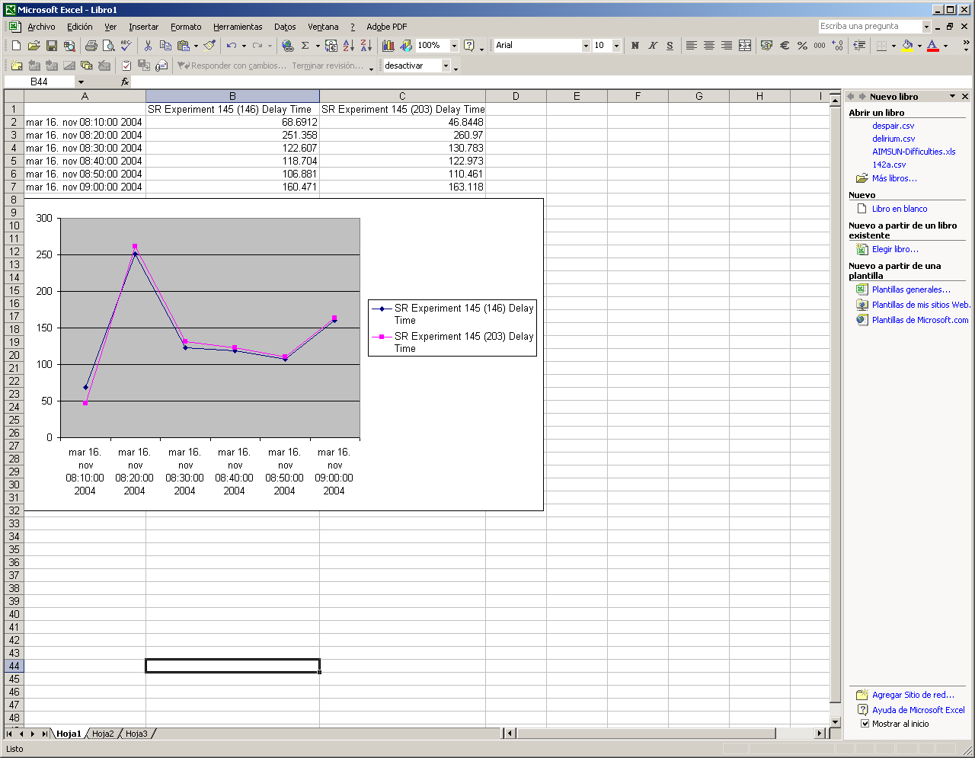The image size is (975, 758).
Task: Open the Autosum function icon
Action: point(305,46)
